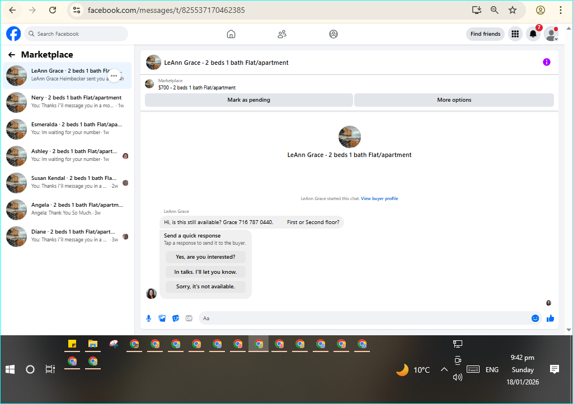This screenshot has height=404, width=573.
Task: Click the 'Hi, is this still available?' message
Action: 252,222
